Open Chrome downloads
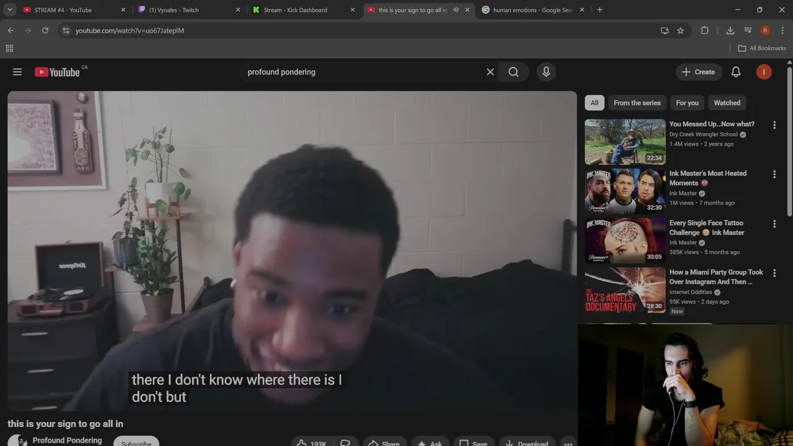793x446 pixels. (x=730, y=30)
